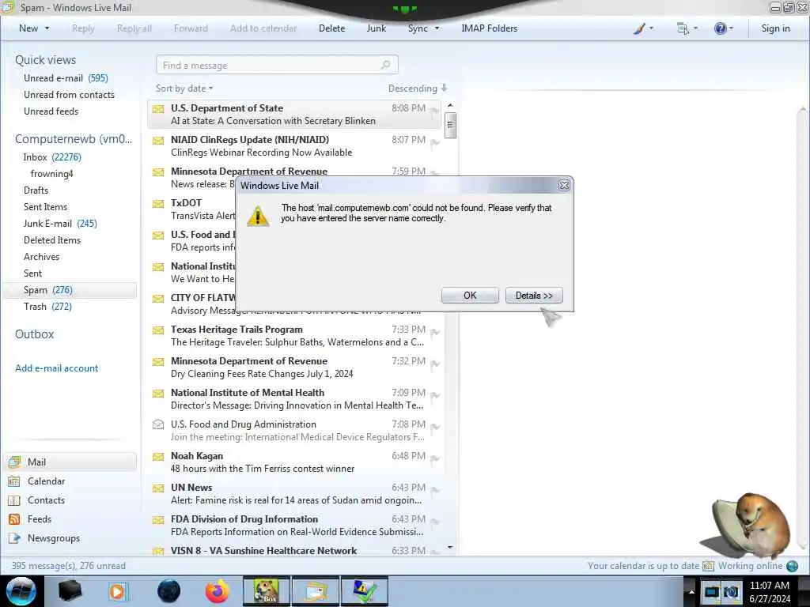Mark message as Junk in toolbar
The width and height of the screenshot is (810, 607).
click(x=376, y=28)
